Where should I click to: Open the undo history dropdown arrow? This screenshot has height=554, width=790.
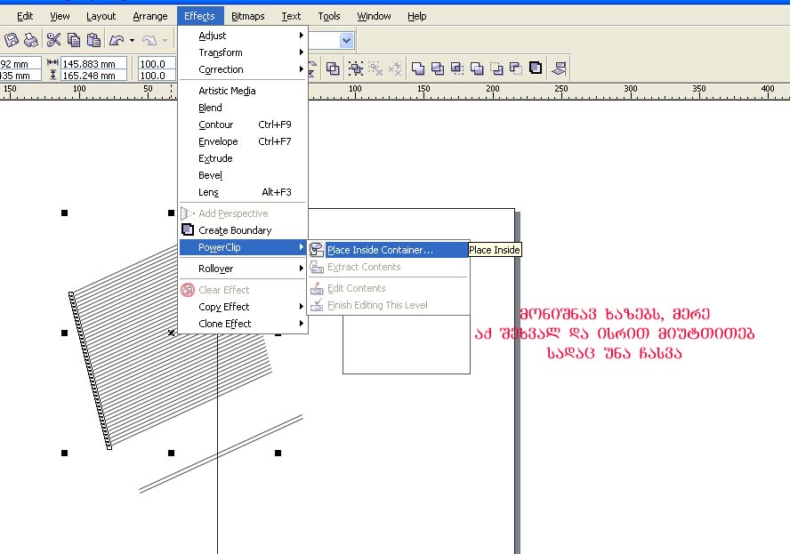pos(132,40)
